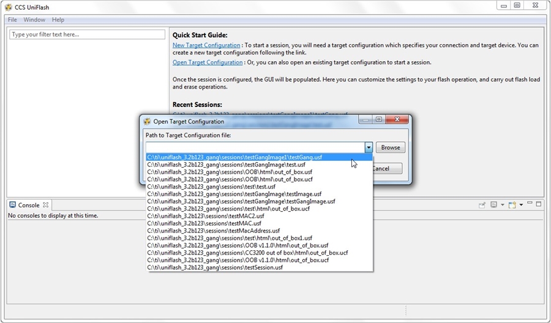The width and height of the screenshot is (551, 323).
Task: Collapse the path combo box dropdown arrow
Action: click(369, 147)
